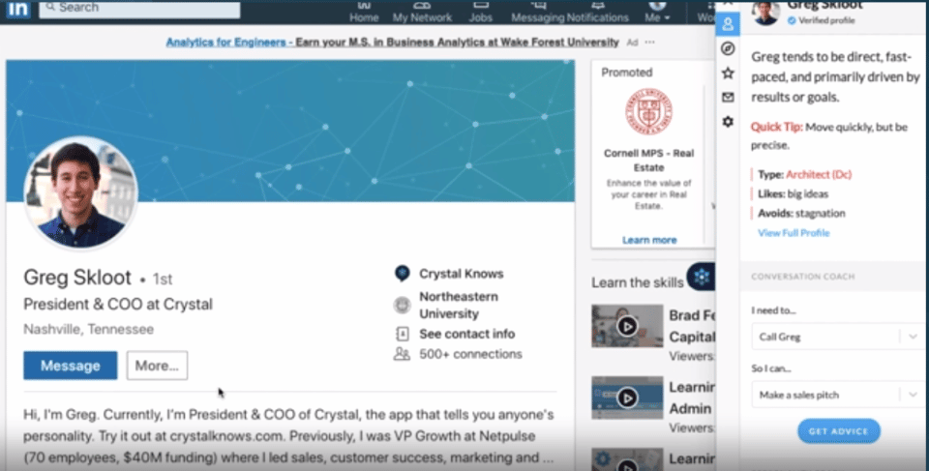929x471 pixels.
Task: Click the More... button
Action: click(x=157, y=366)
